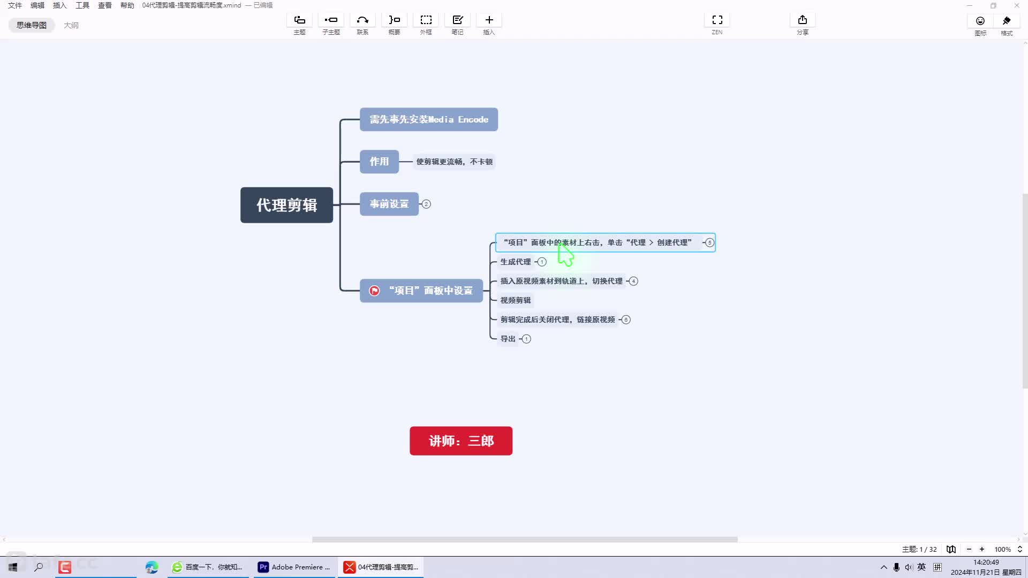This screenshot has width=1028, height=578.
Task: Expand the 链接原视频 topic's 6 children badge
Action: click(626, 320)
